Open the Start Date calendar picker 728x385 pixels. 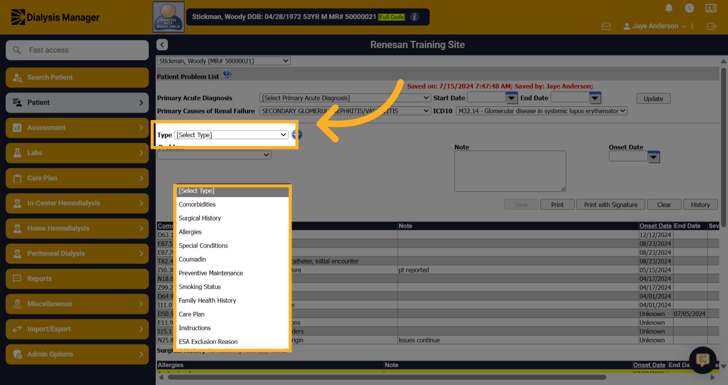(511, 98)
